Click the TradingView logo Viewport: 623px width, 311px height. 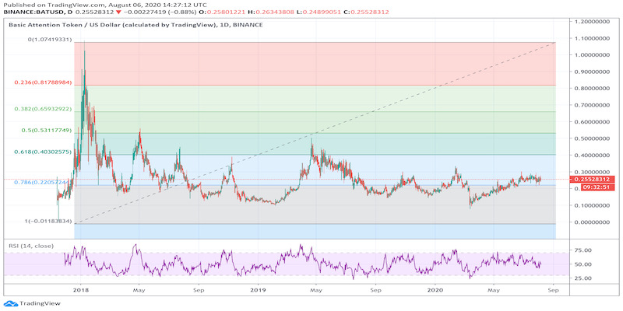pos(33,303)
